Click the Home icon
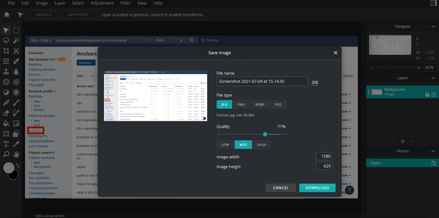The height and width of the screenshot is (218, 439). click(7, 15)
